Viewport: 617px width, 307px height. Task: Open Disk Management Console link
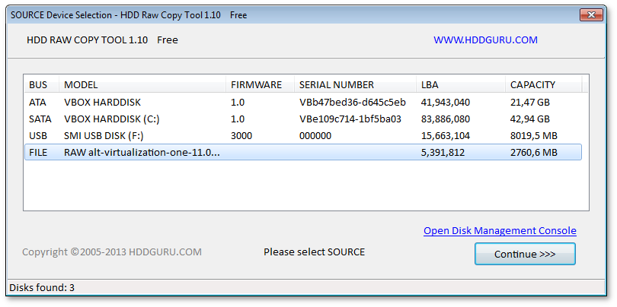(x=500, y=230)
